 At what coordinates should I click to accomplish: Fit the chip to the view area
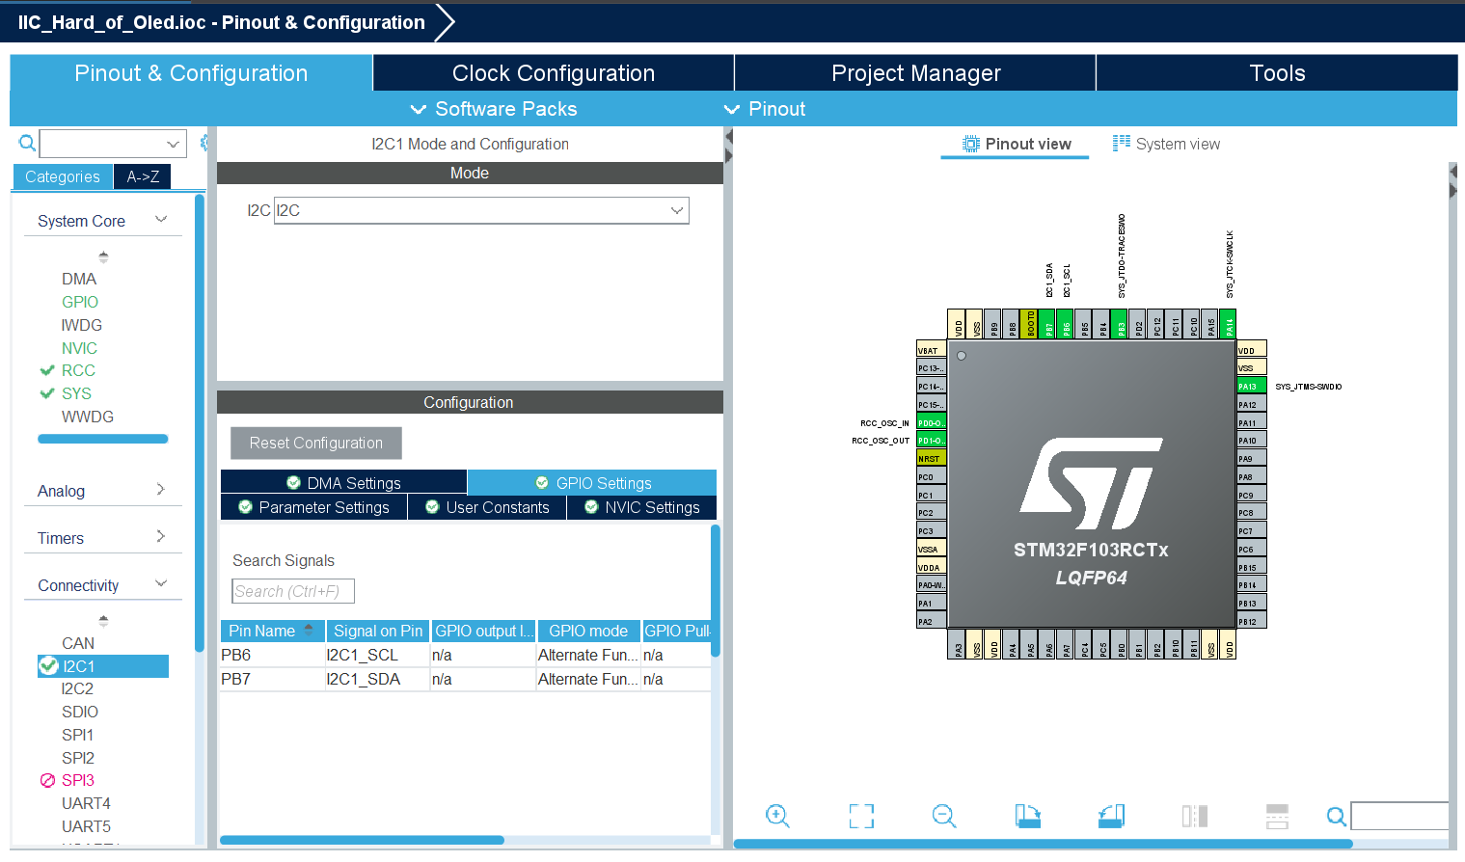click(861, 816)
